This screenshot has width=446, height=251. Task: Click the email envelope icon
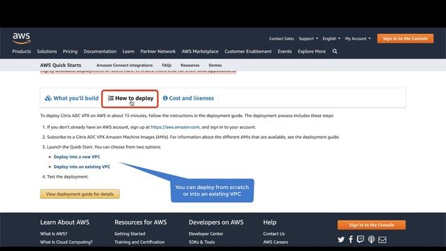pos(383,240)
